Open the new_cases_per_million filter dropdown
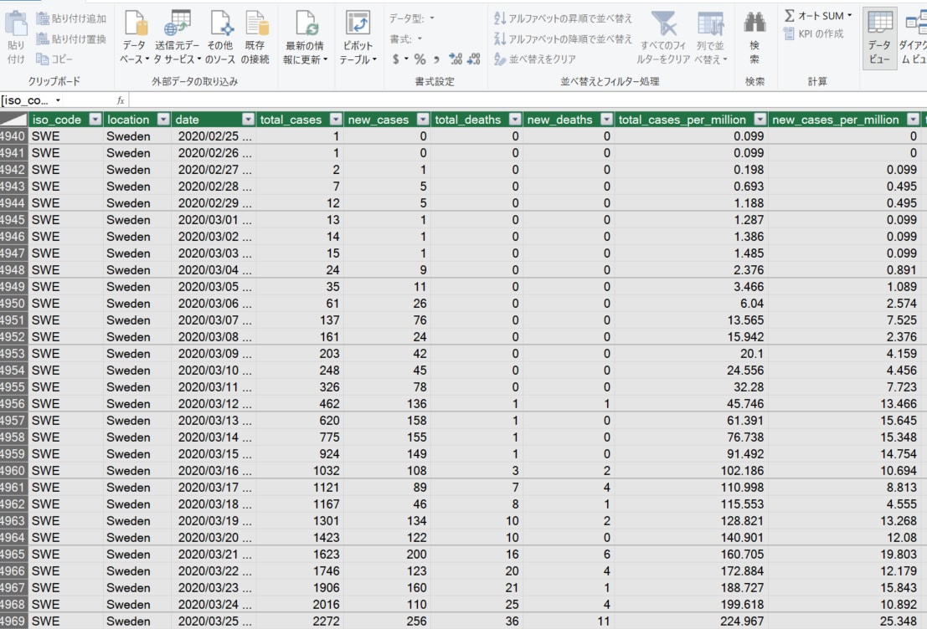927x629 pixels. pyautogui.click(x=914, y=120)
